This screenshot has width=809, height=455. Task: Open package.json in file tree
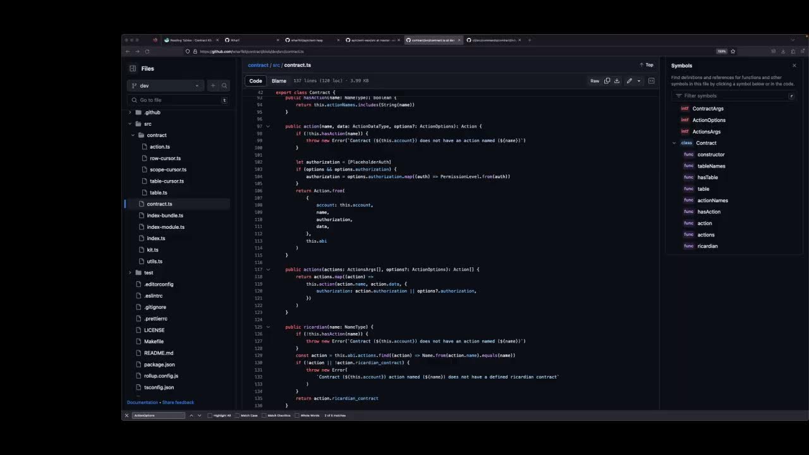click(x=159, y=365)
